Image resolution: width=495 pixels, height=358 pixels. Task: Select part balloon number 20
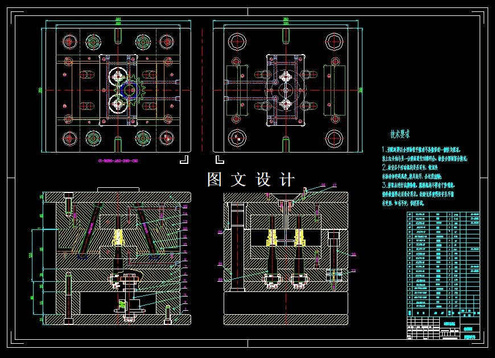220,279
